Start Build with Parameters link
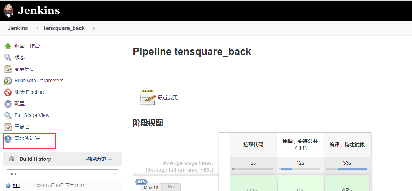 (x=39, y=81)
